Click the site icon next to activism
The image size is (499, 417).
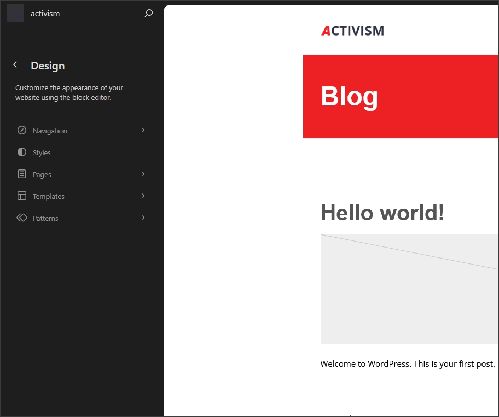click(15, 14)
